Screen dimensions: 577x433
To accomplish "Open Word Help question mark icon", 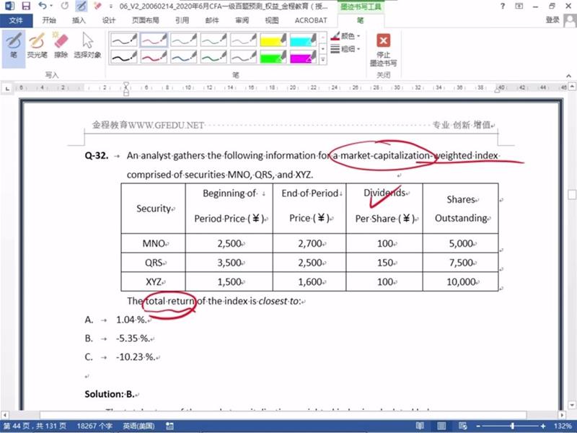I will click(x=503, y=6).
